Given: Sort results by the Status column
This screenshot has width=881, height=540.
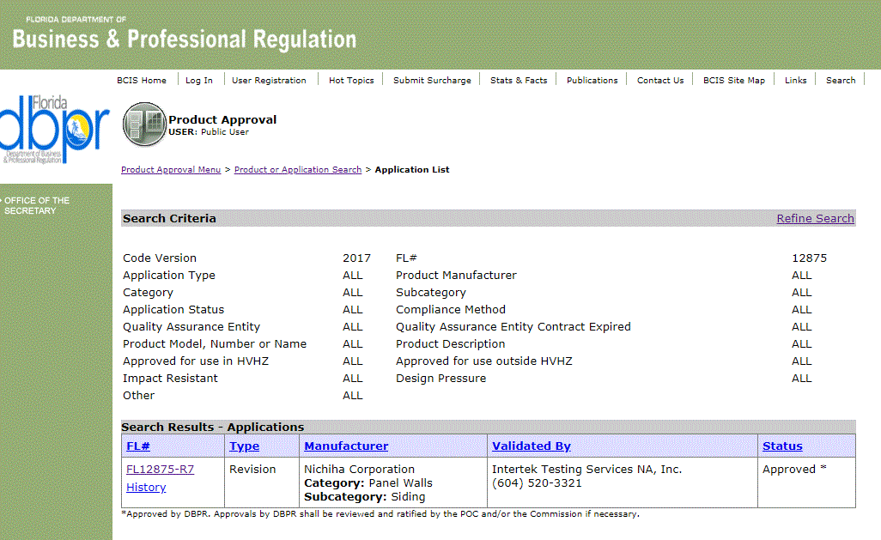Looking at the screenshot, I should click(782, 446).
